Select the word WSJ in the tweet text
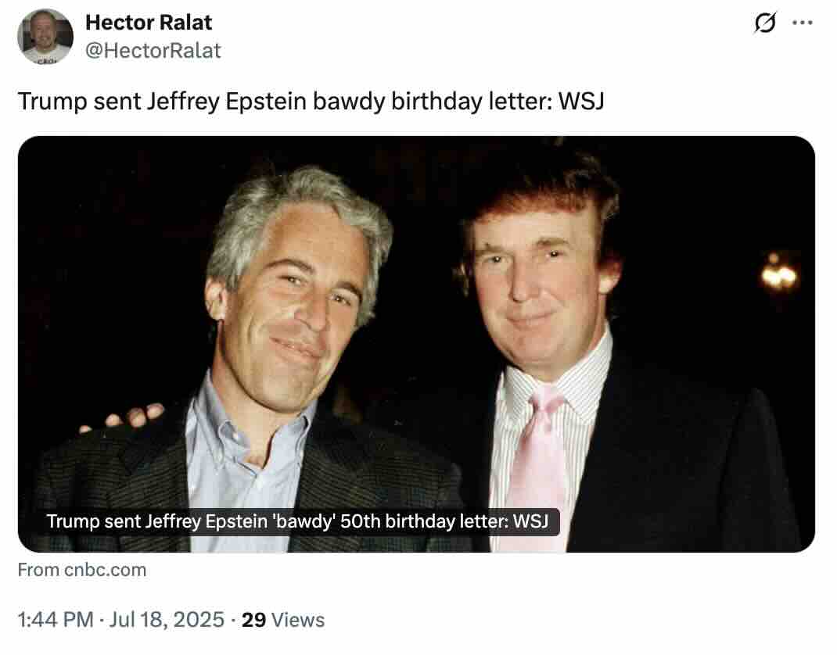The image size is (837, 655). pos(581,102)
